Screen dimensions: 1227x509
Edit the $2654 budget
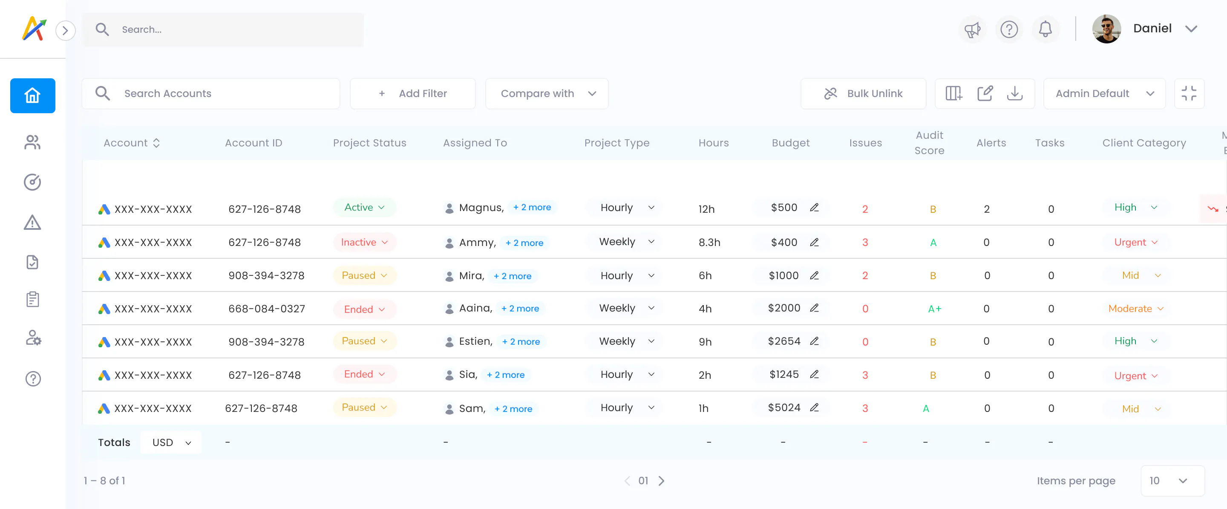pyautogui.click(x=814, y=341)
